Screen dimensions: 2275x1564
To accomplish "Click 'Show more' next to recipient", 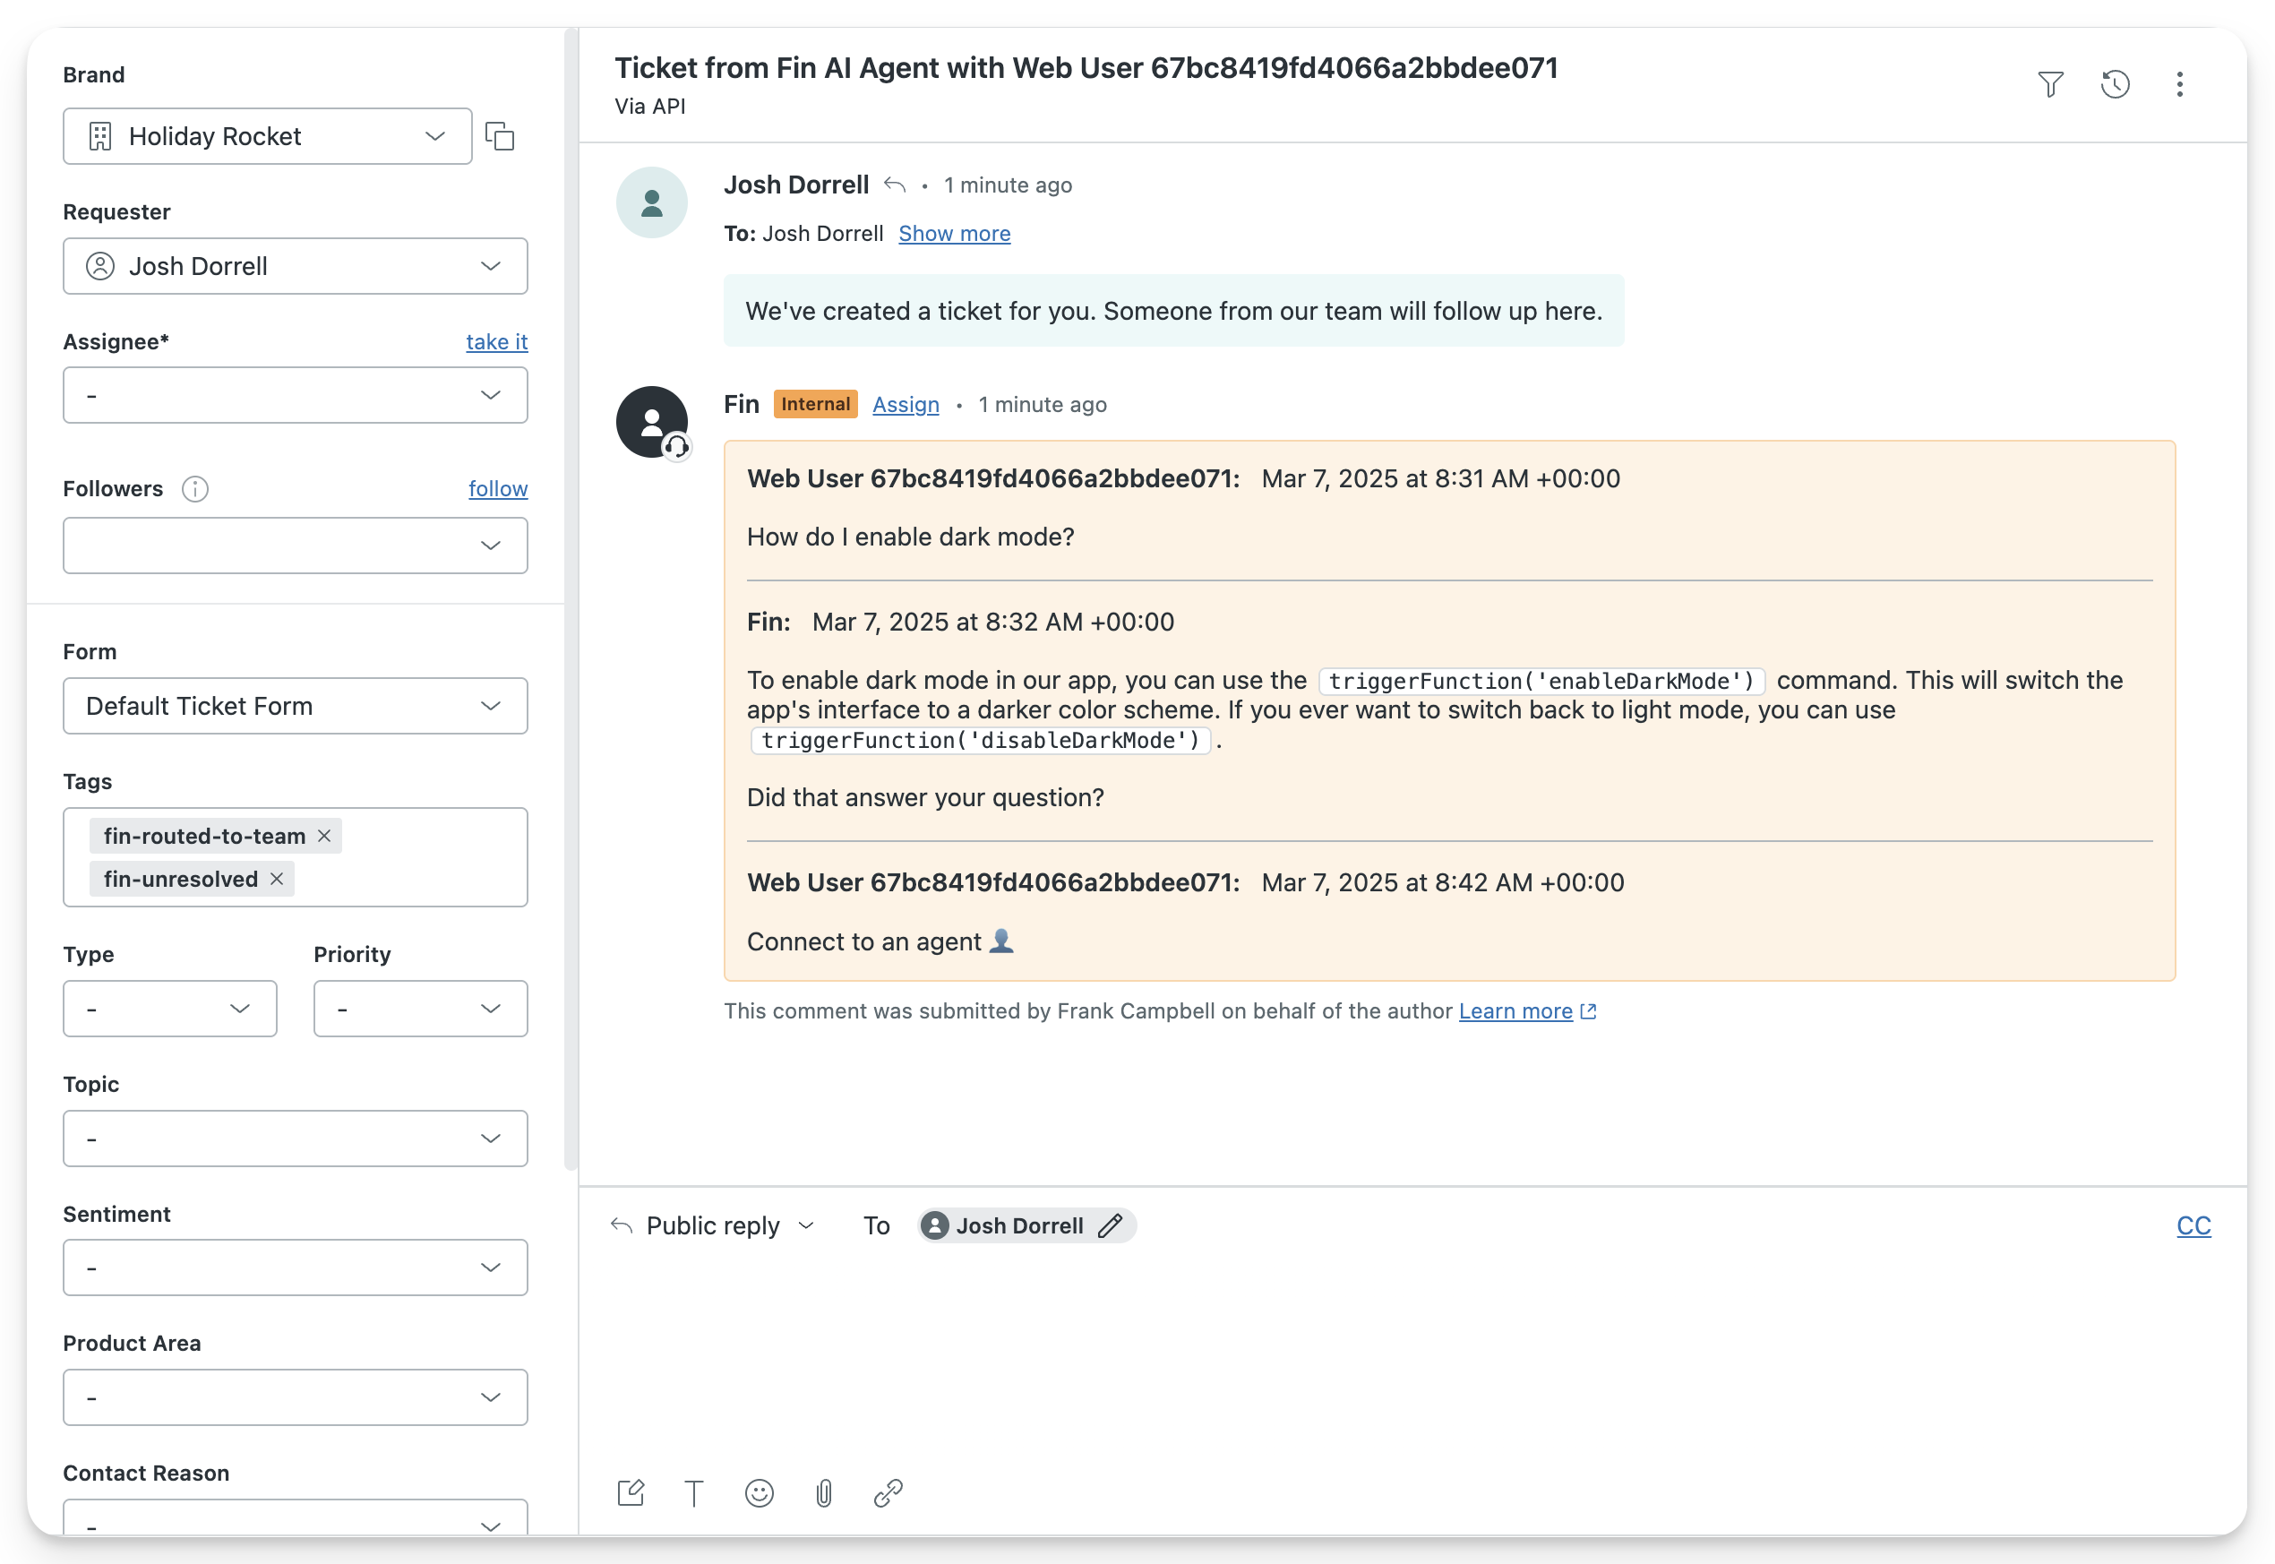I will 954,233.
